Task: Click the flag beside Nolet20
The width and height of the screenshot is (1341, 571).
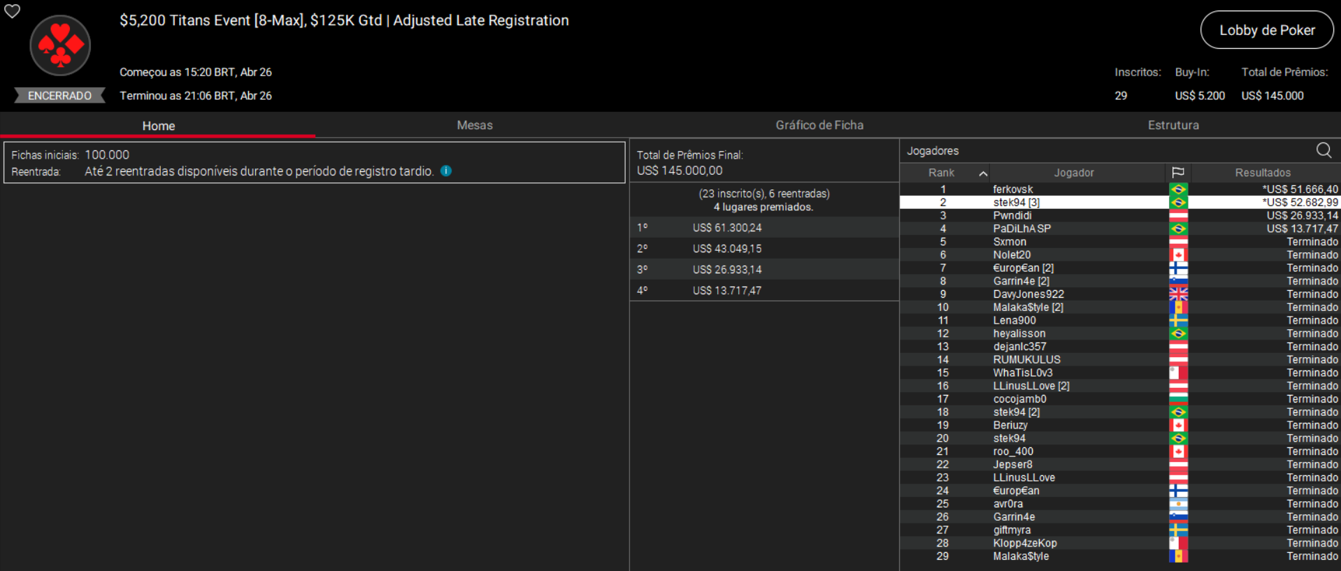Action: 1178,255
